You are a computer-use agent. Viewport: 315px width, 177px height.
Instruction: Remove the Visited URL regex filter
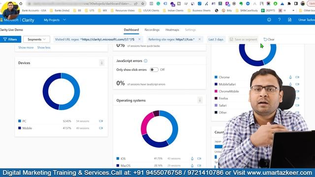139,39
